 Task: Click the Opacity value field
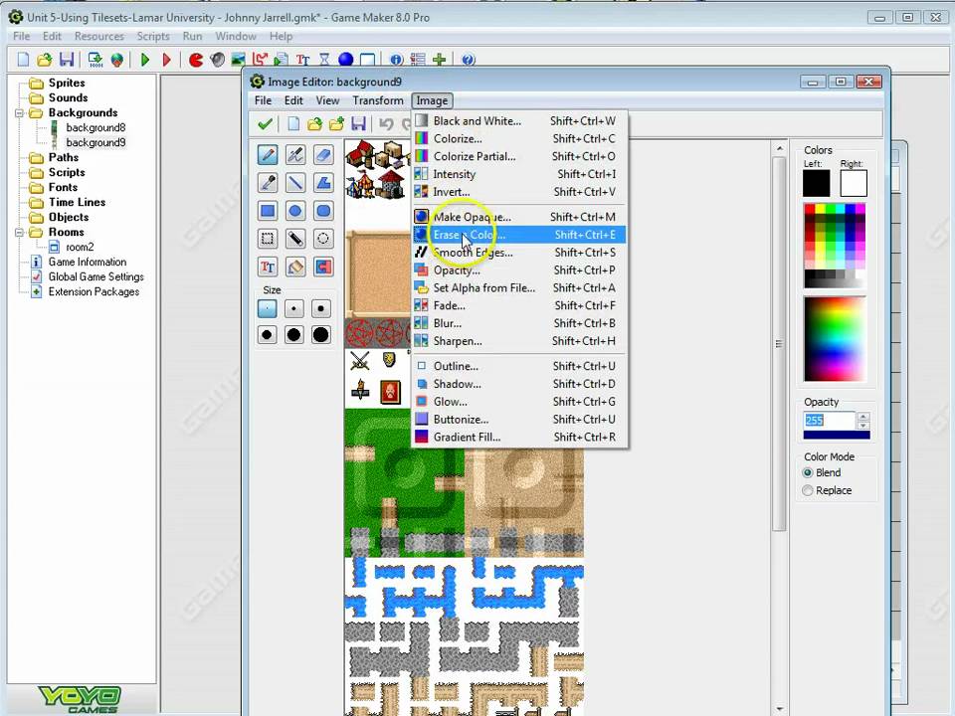830,421
